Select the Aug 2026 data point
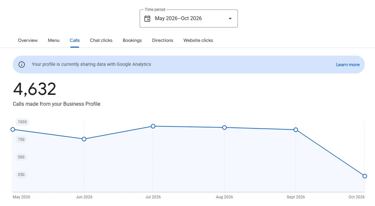Screen dimensions: 375x206 tap(224, 128)
